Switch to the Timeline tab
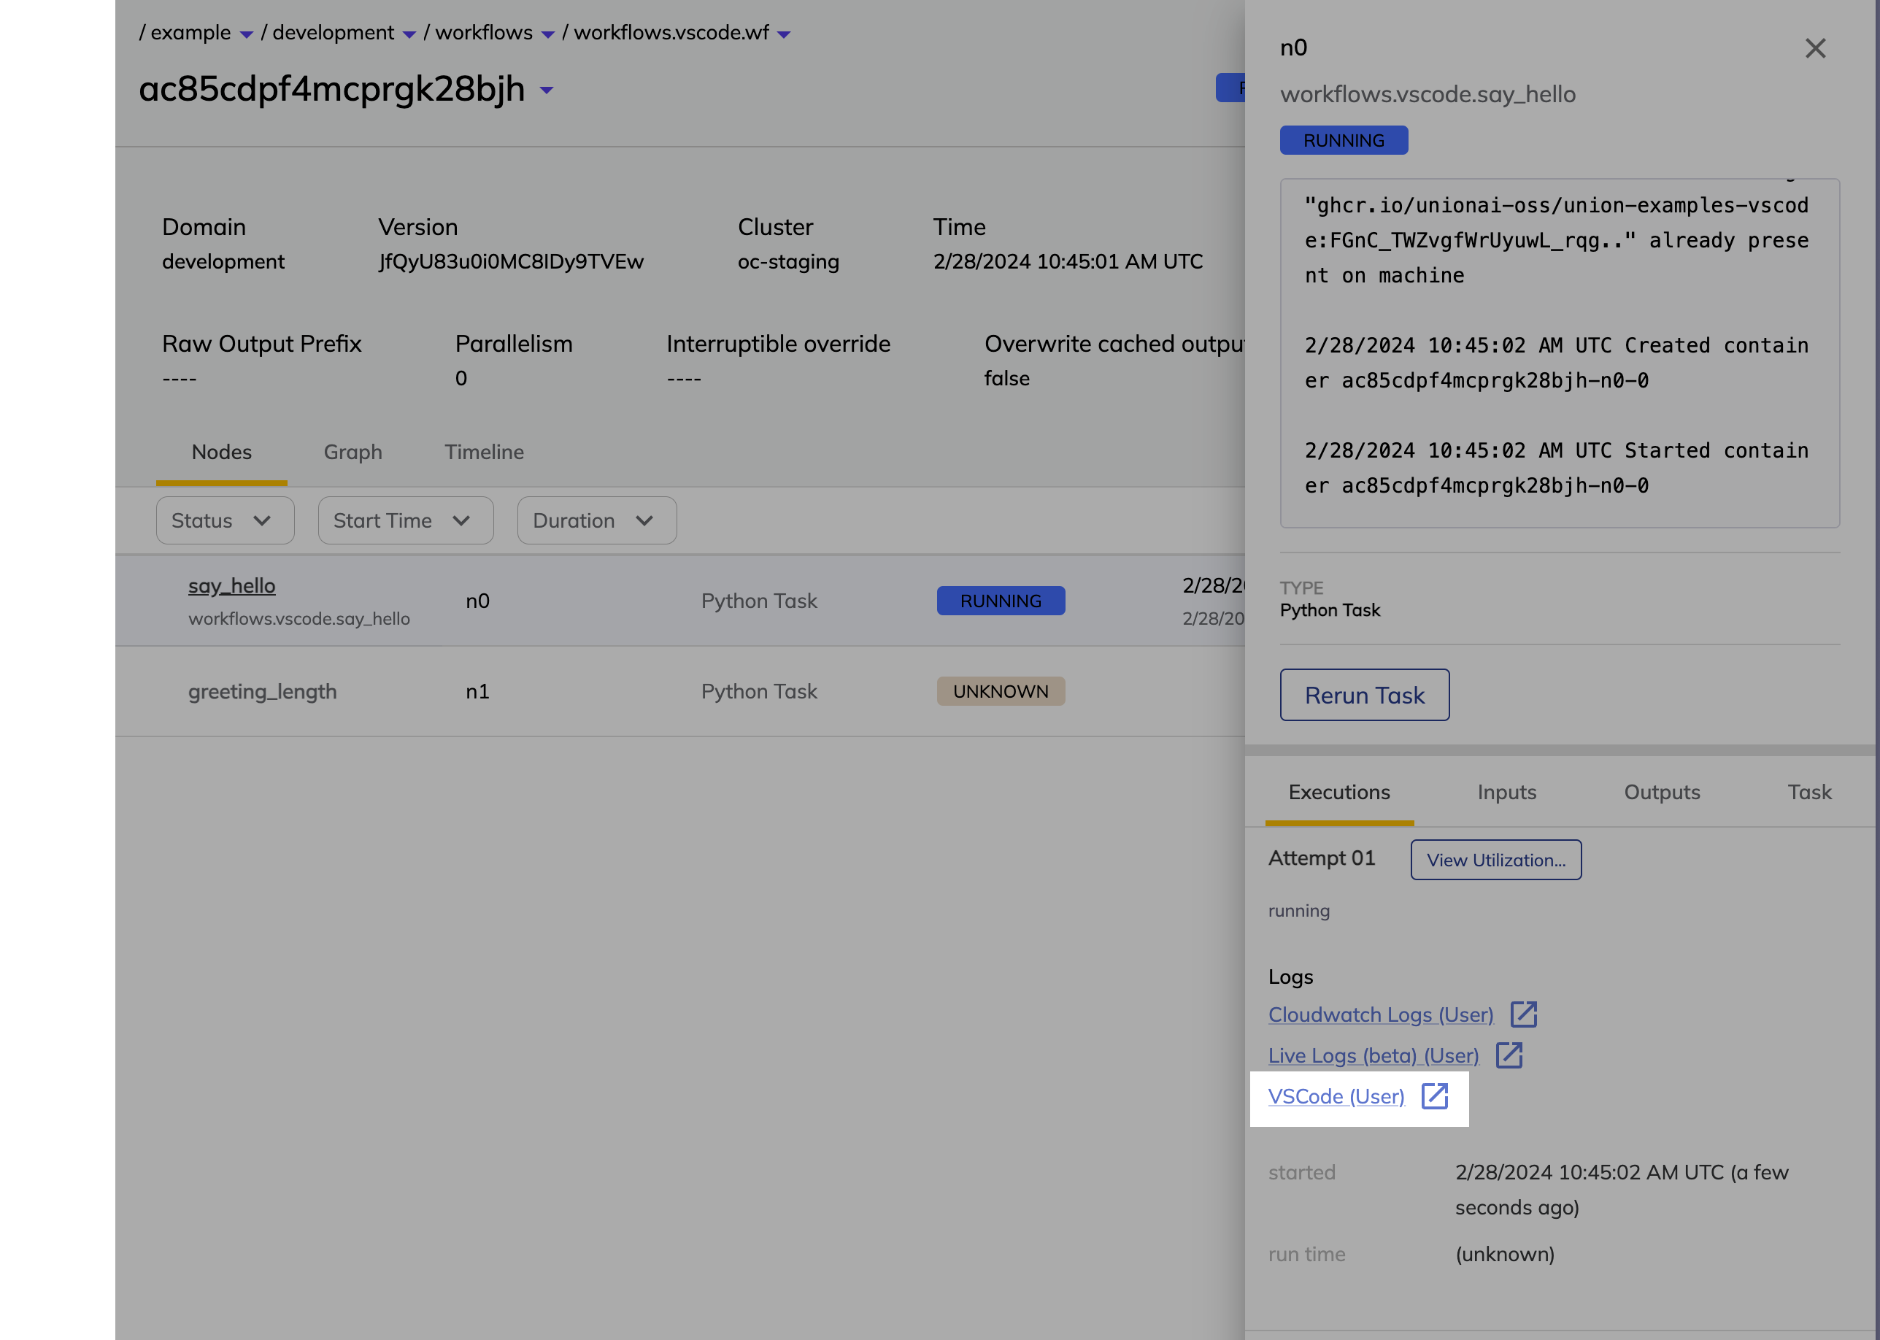 [x=484, y=453]
